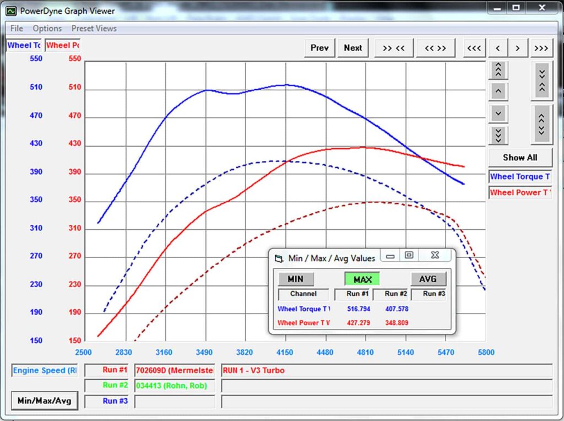The width and height of the screenshot is (564, 421).
Task: Click the '>>>' fast pan right button
Action: click(541, 48)
